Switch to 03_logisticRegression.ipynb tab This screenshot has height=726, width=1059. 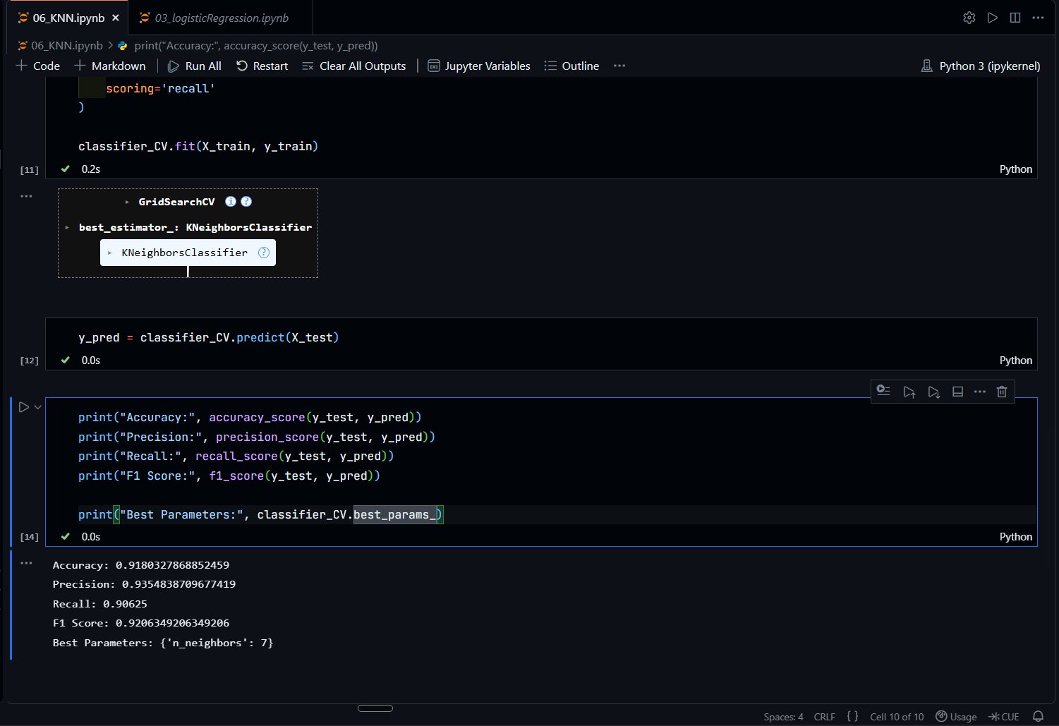[x=221, y=18]
